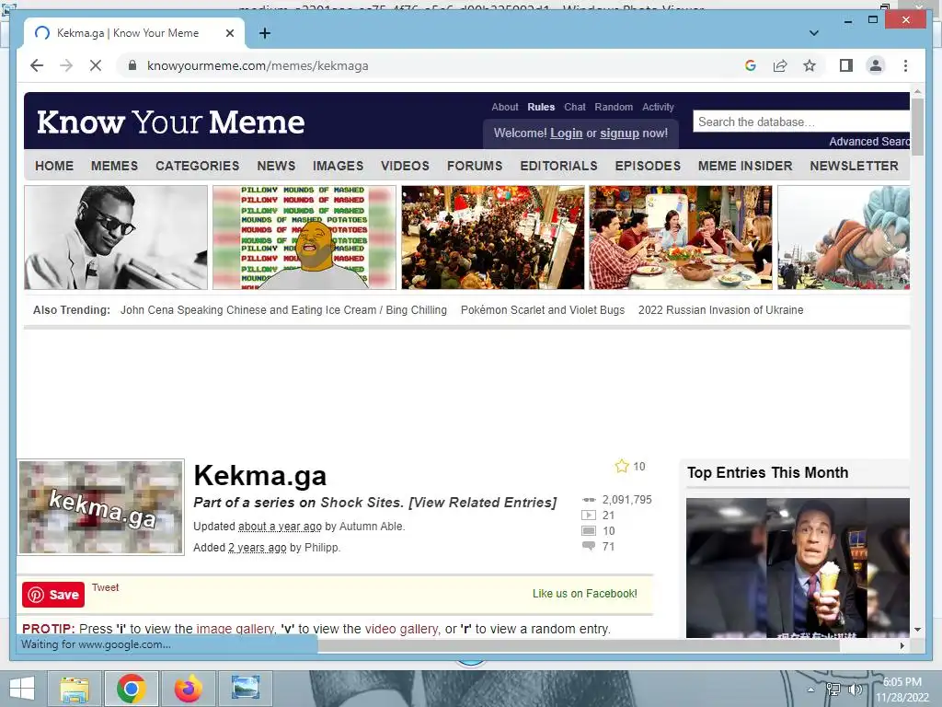The image size is (942, 707).
Task: Open the Chrome three-dot menu
Action: pos(905,65)
